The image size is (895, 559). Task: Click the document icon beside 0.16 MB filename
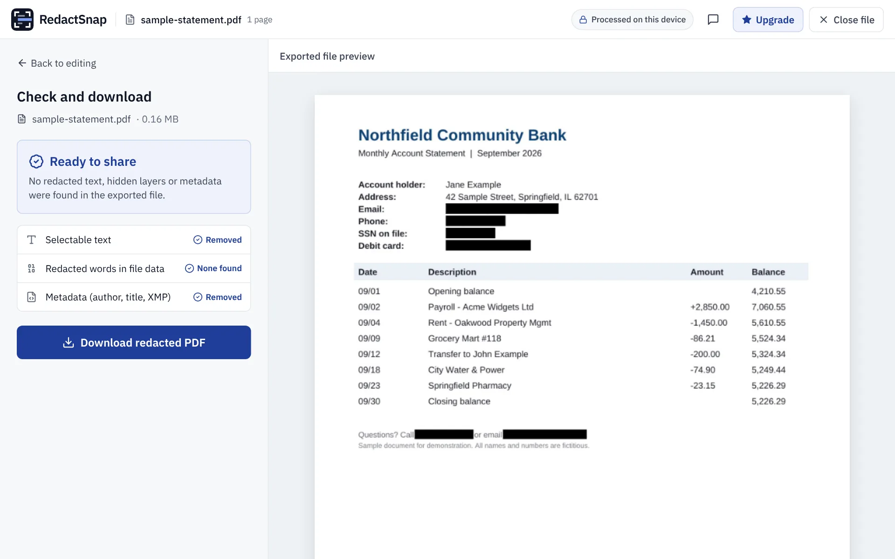[x=21, y=119]
